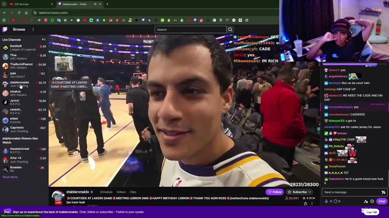Expand the Subscribe dropdown
The width and height of the screenshot is (389, 218).
point(299,192)
